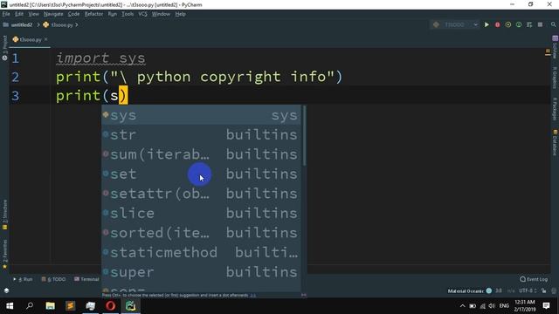The width and height of the screenshot is (559, 314).
Task: Choose slice completion suggestion
Action: click(x=202, y=213)
